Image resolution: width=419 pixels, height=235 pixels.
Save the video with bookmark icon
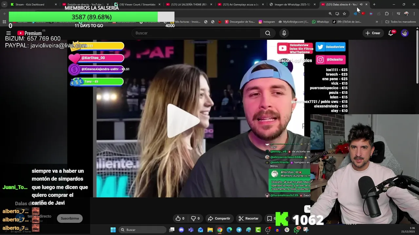(x=269, y=218)
